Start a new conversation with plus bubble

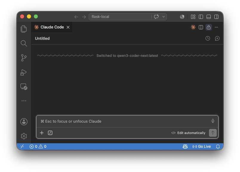pos(217,38)
